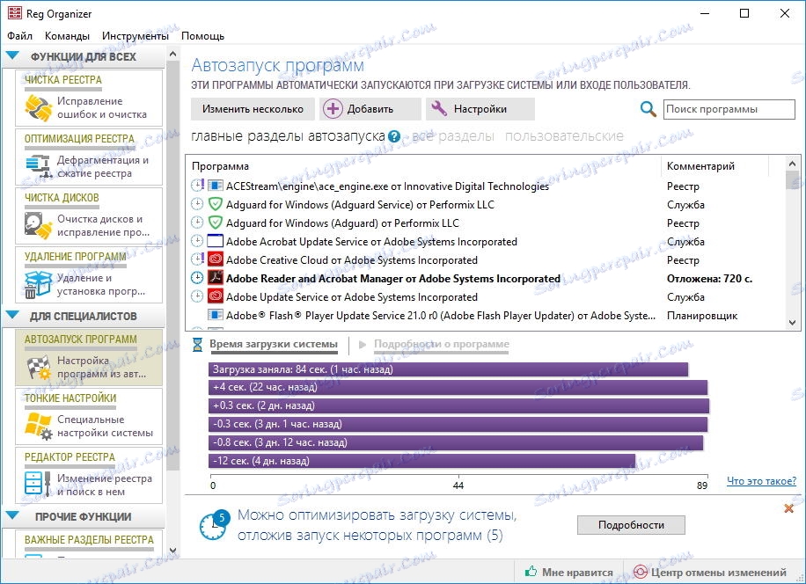Select boot bar '+0.3 сек. (2 дн. назад)'

459,405
